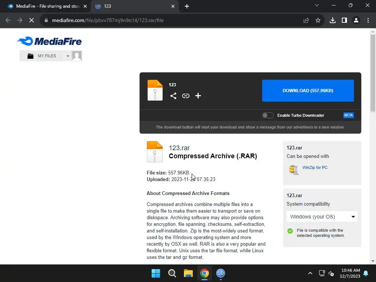This screenshot has width=376, height=282.
Task: Click Chrome icon in taskbar
Action: (205, 273)
